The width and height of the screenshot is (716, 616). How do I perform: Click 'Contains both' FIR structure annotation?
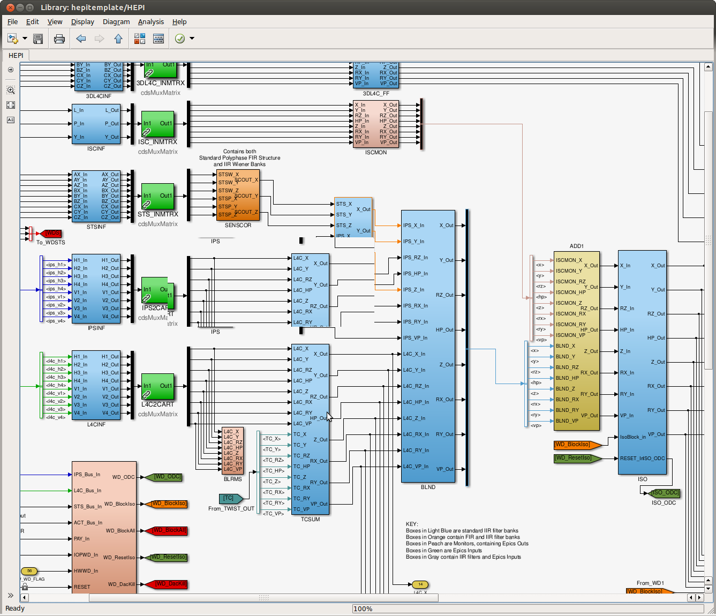(240, 158)
